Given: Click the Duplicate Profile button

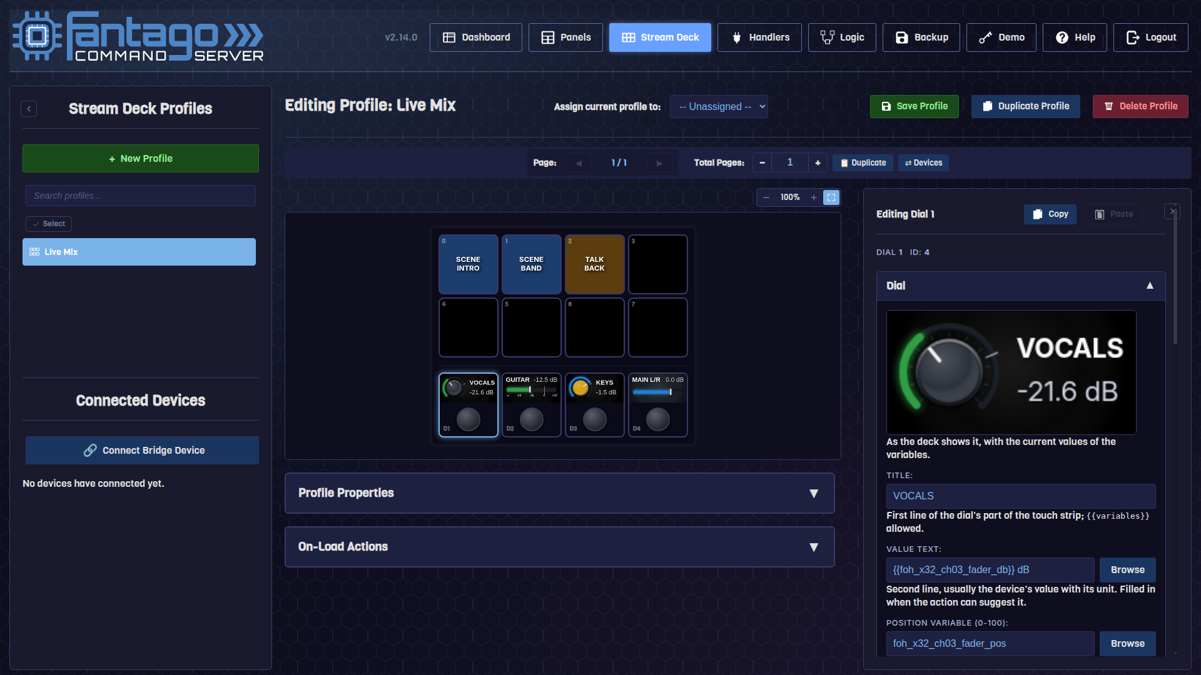Looking at the screenshot, I should click(1026, 107).
